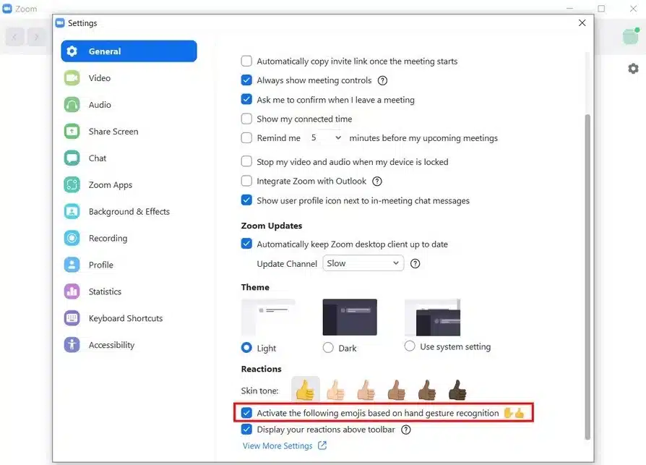Go to Share Screen settings
The image size is (646, 465).
click(x=129, y=132)
